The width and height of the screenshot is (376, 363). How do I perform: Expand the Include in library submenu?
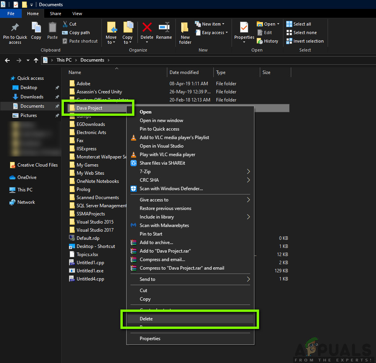coord(190,217)
